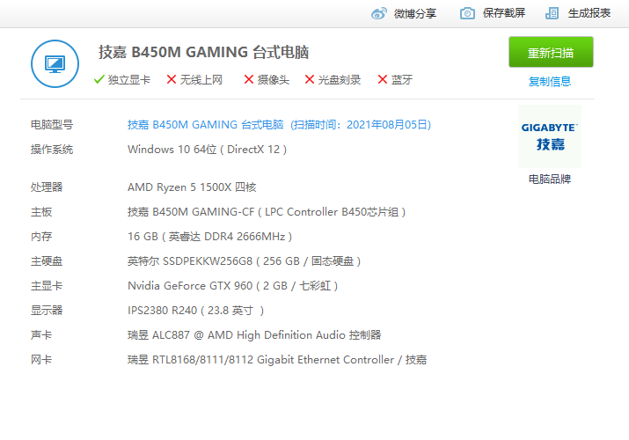This screenshot has height=440, width=629.
Task: Click the Weibo share icon
Action: pos(379,13)
